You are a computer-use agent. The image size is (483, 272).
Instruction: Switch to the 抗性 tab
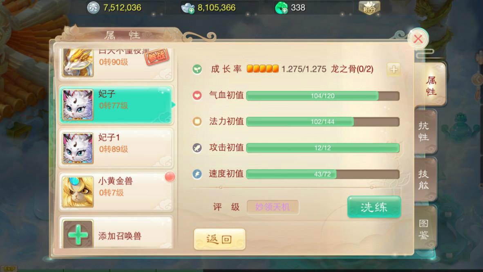(x=425, y=132)
